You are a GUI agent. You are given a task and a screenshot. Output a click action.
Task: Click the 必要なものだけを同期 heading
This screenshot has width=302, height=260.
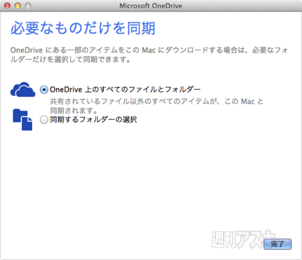click(x=83, y=28)
